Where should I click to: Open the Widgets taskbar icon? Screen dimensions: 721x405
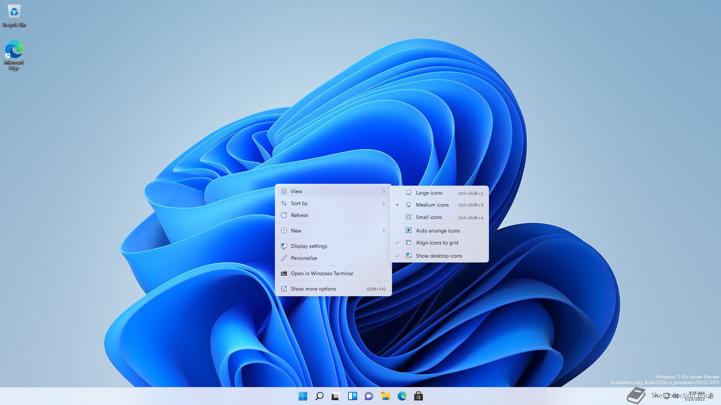click(352, 396)
